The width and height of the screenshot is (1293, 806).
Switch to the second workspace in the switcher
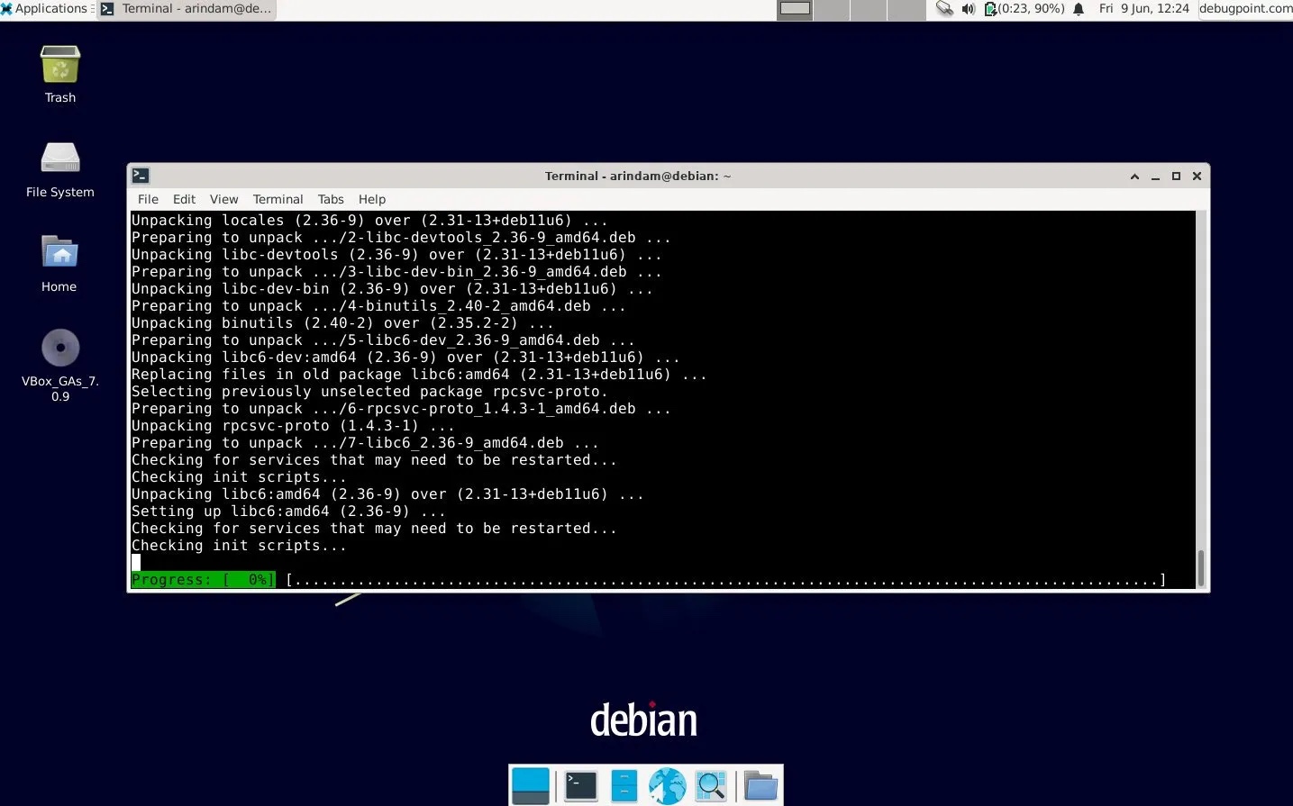tap(831, 8)
